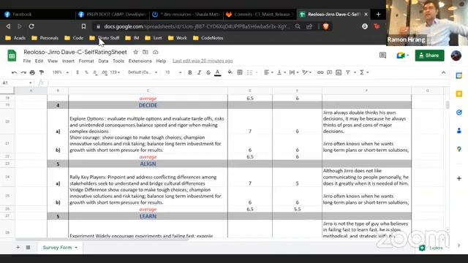Click the Sheets home logo

click(12, 56)
